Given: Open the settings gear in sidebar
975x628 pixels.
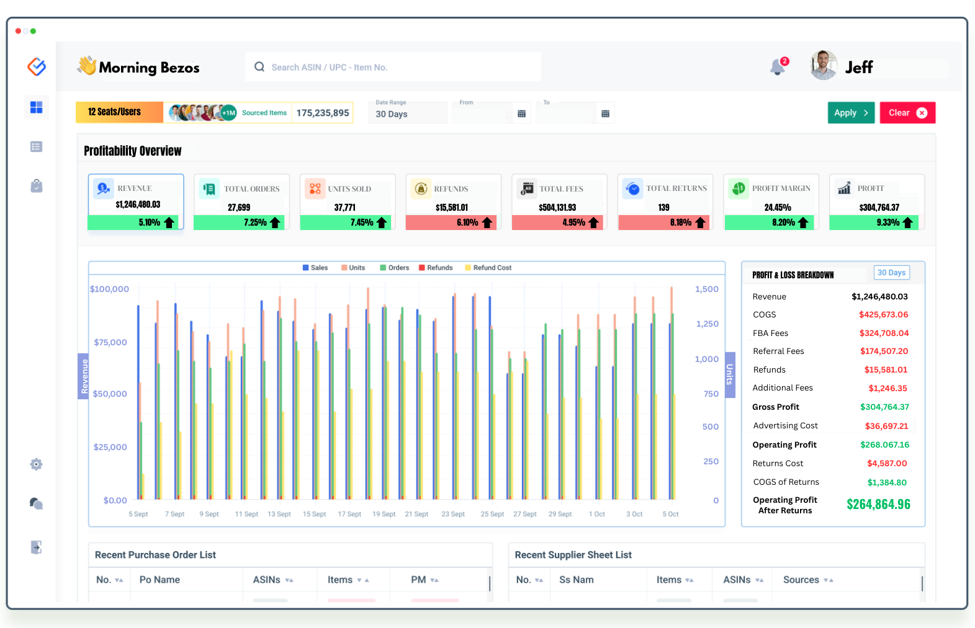Looking at the screenshot, I should pyautogui.click(x=37, y=464).
